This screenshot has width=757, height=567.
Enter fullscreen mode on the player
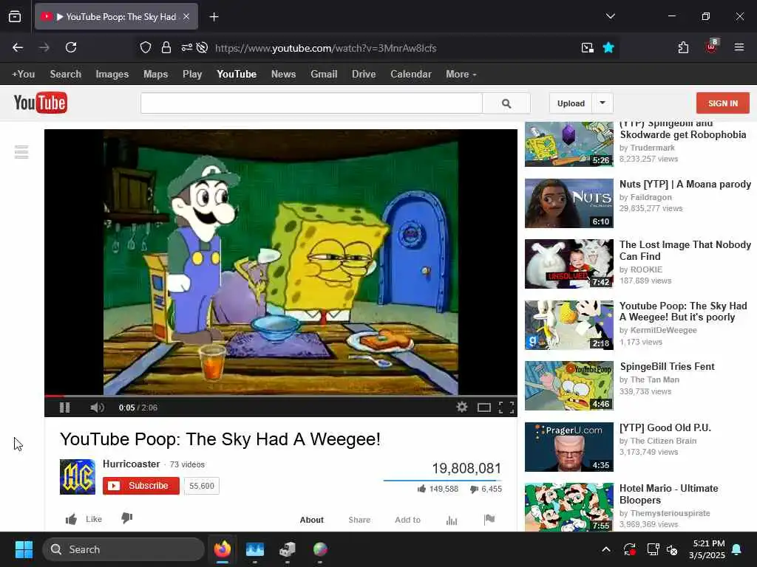[506, 408]
